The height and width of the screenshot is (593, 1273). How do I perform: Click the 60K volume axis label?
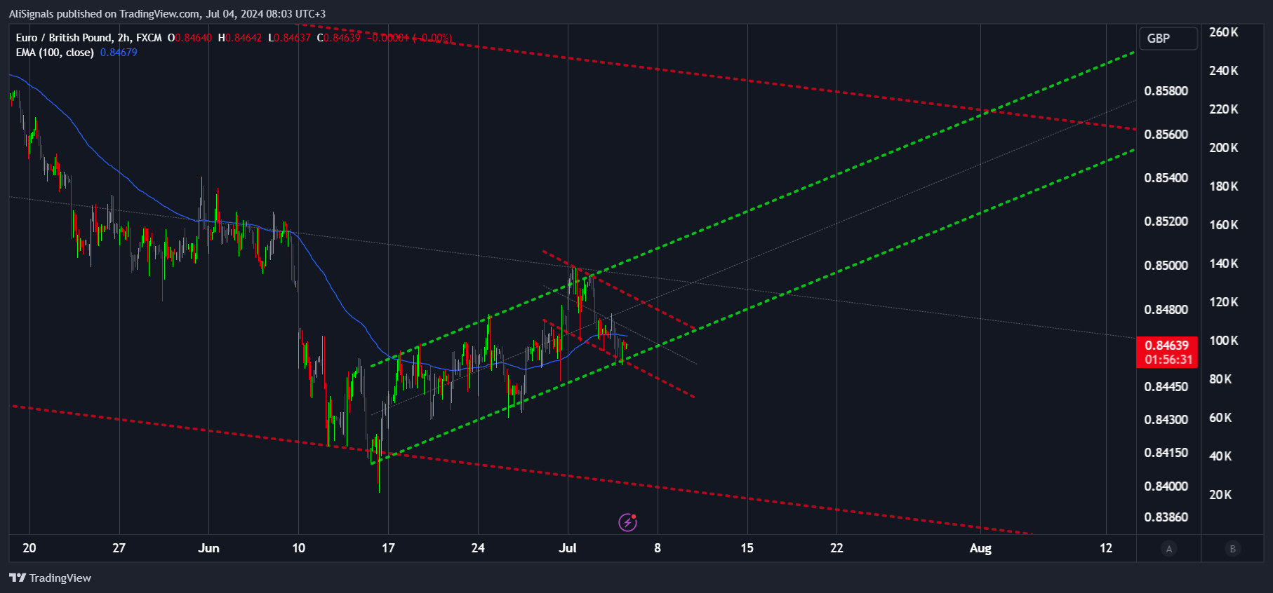point(1220,418)
